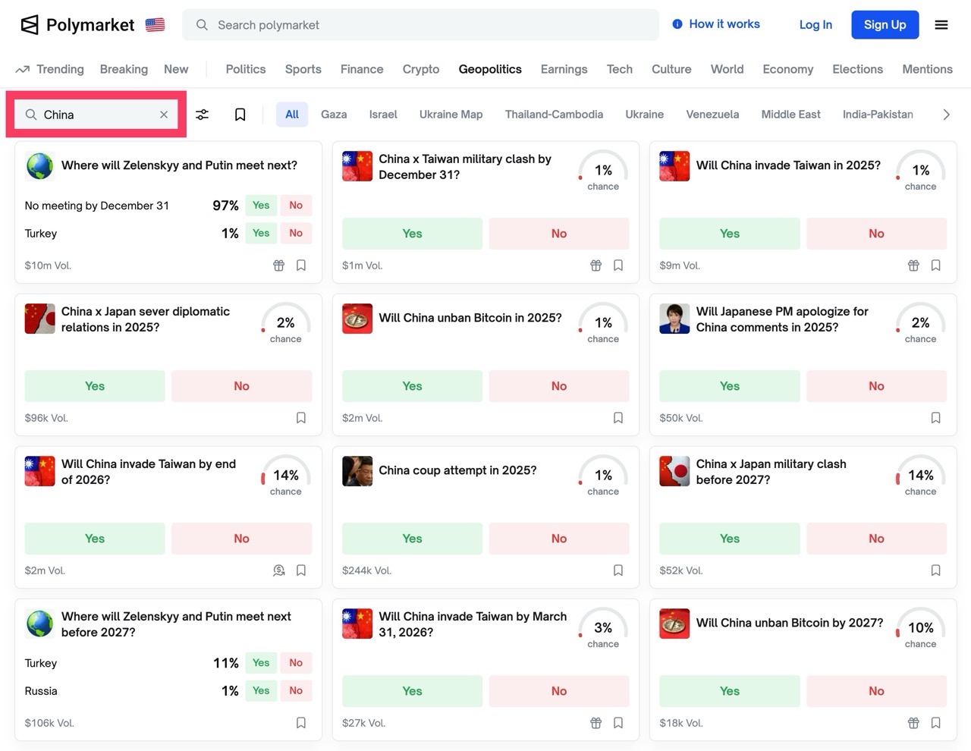Open the hamburger menu

tap(941, 25)
